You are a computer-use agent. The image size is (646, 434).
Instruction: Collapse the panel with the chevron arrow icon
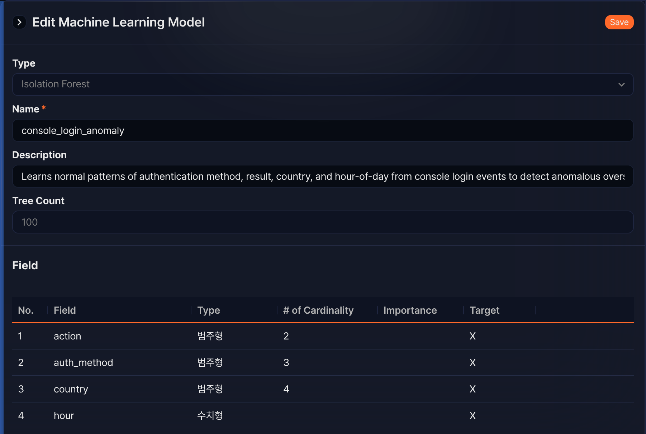pos(19,22)
